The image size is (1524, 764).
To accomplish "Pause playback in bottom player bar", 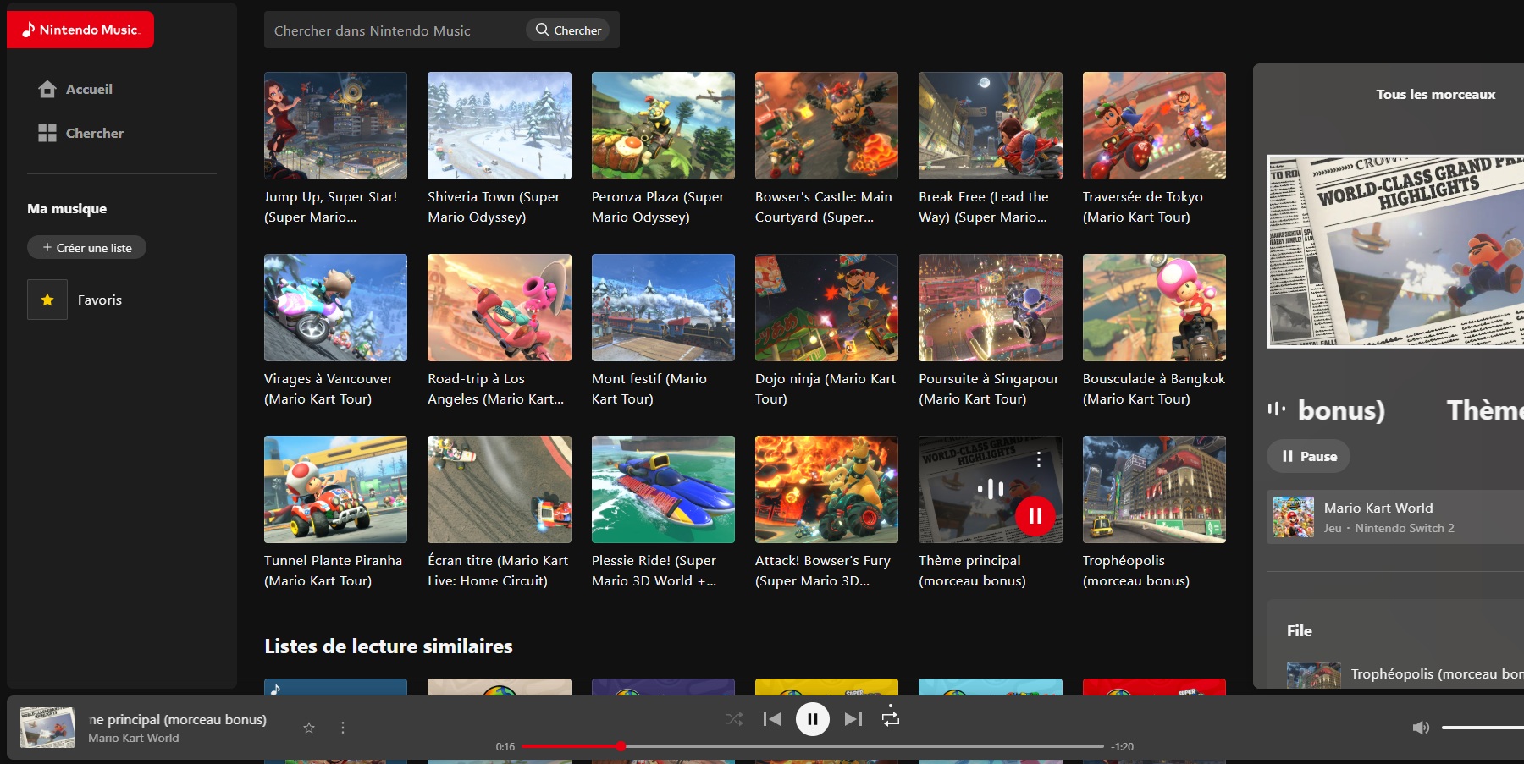I will (812, 719).
